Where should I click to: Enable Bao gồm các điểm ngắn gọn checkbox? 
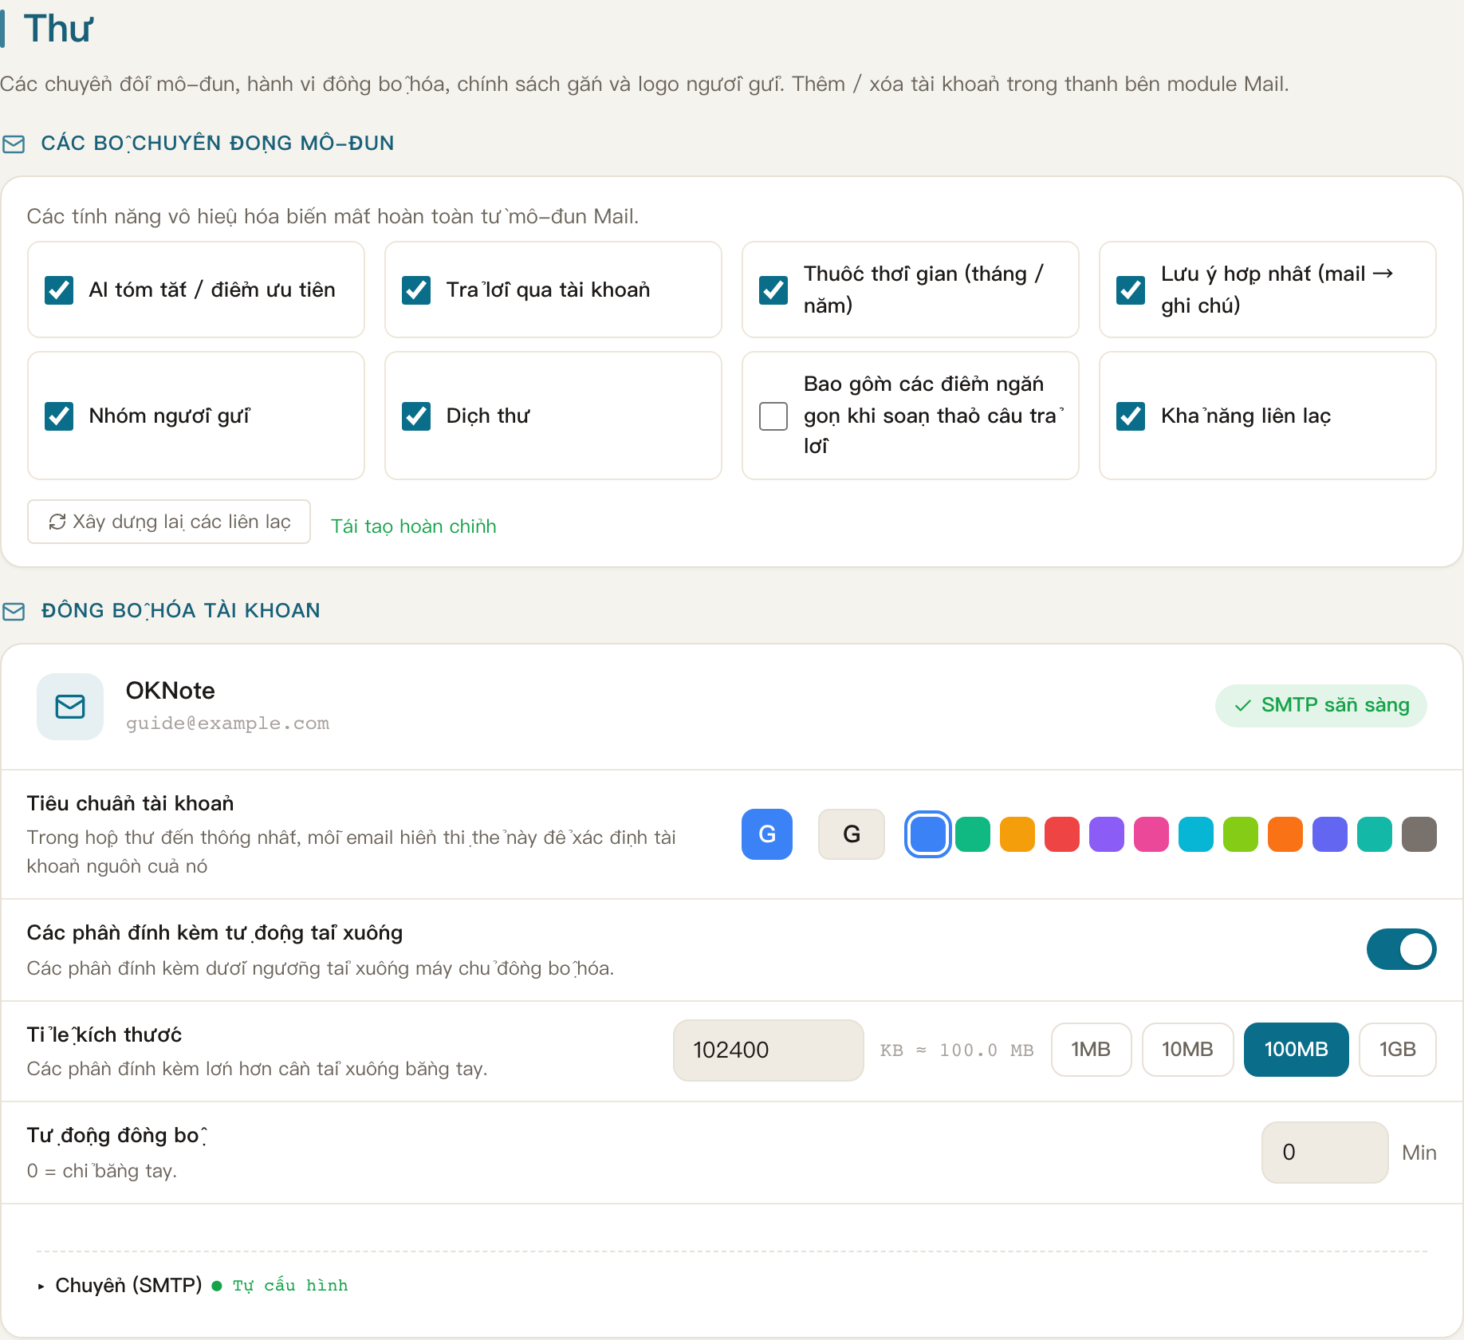773,416
